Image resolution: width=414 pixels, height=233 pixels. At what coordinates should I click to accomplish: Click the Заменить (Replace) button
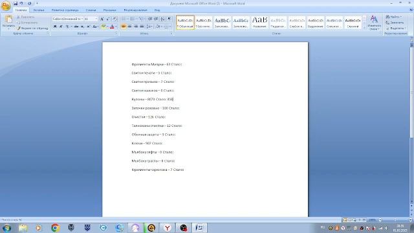tap(395, 23)
